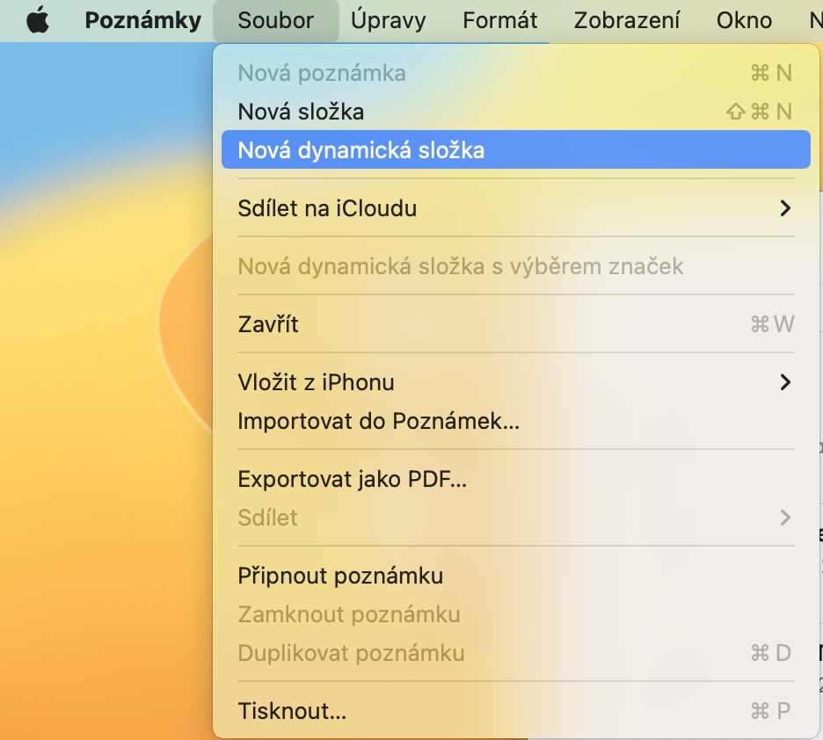The height and width of the screenshot is (740, 823).
Task: Close the open Soubor menu
Action: coord(275,20)
